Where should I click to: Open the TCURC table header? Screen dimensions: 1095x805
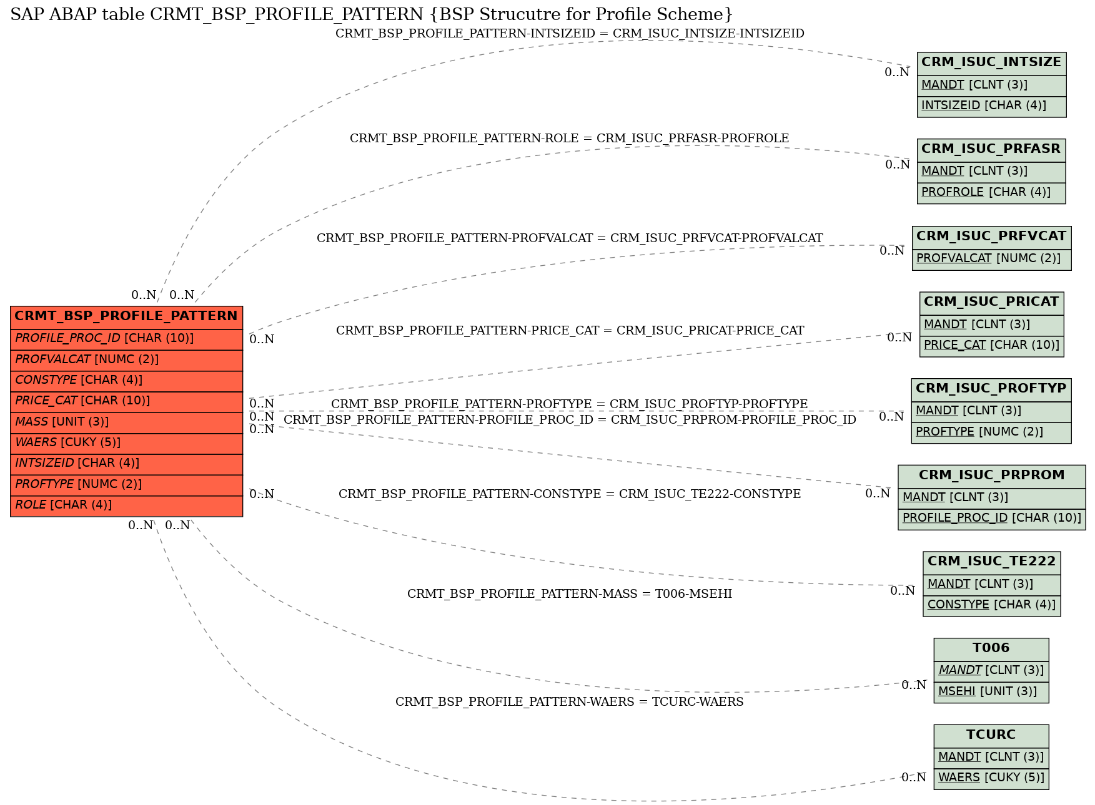pos(991,736)
